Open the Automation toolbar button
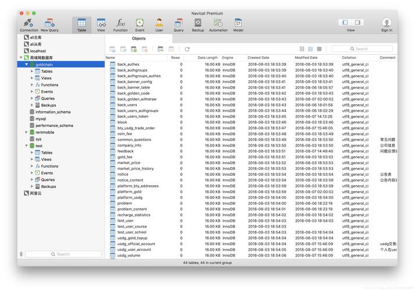This screenshot has height=291, width=415. 218,26
